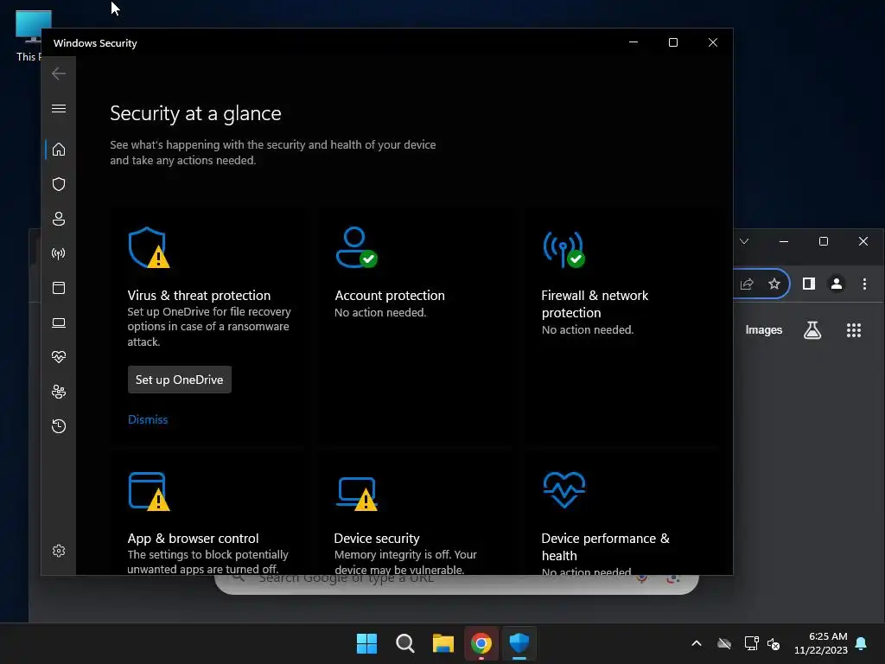Open Chrome profile avatar
This screenshot has height=664, width=885.
click(x=837, y=284)
